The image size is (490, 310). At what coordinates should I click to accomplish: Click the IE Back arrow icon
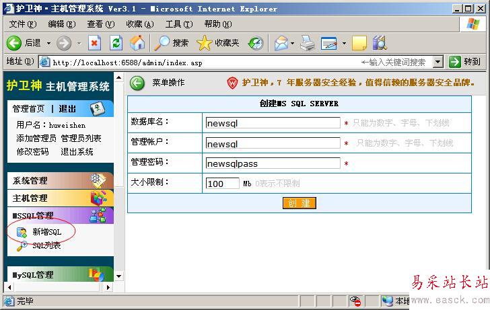point(13,43)
